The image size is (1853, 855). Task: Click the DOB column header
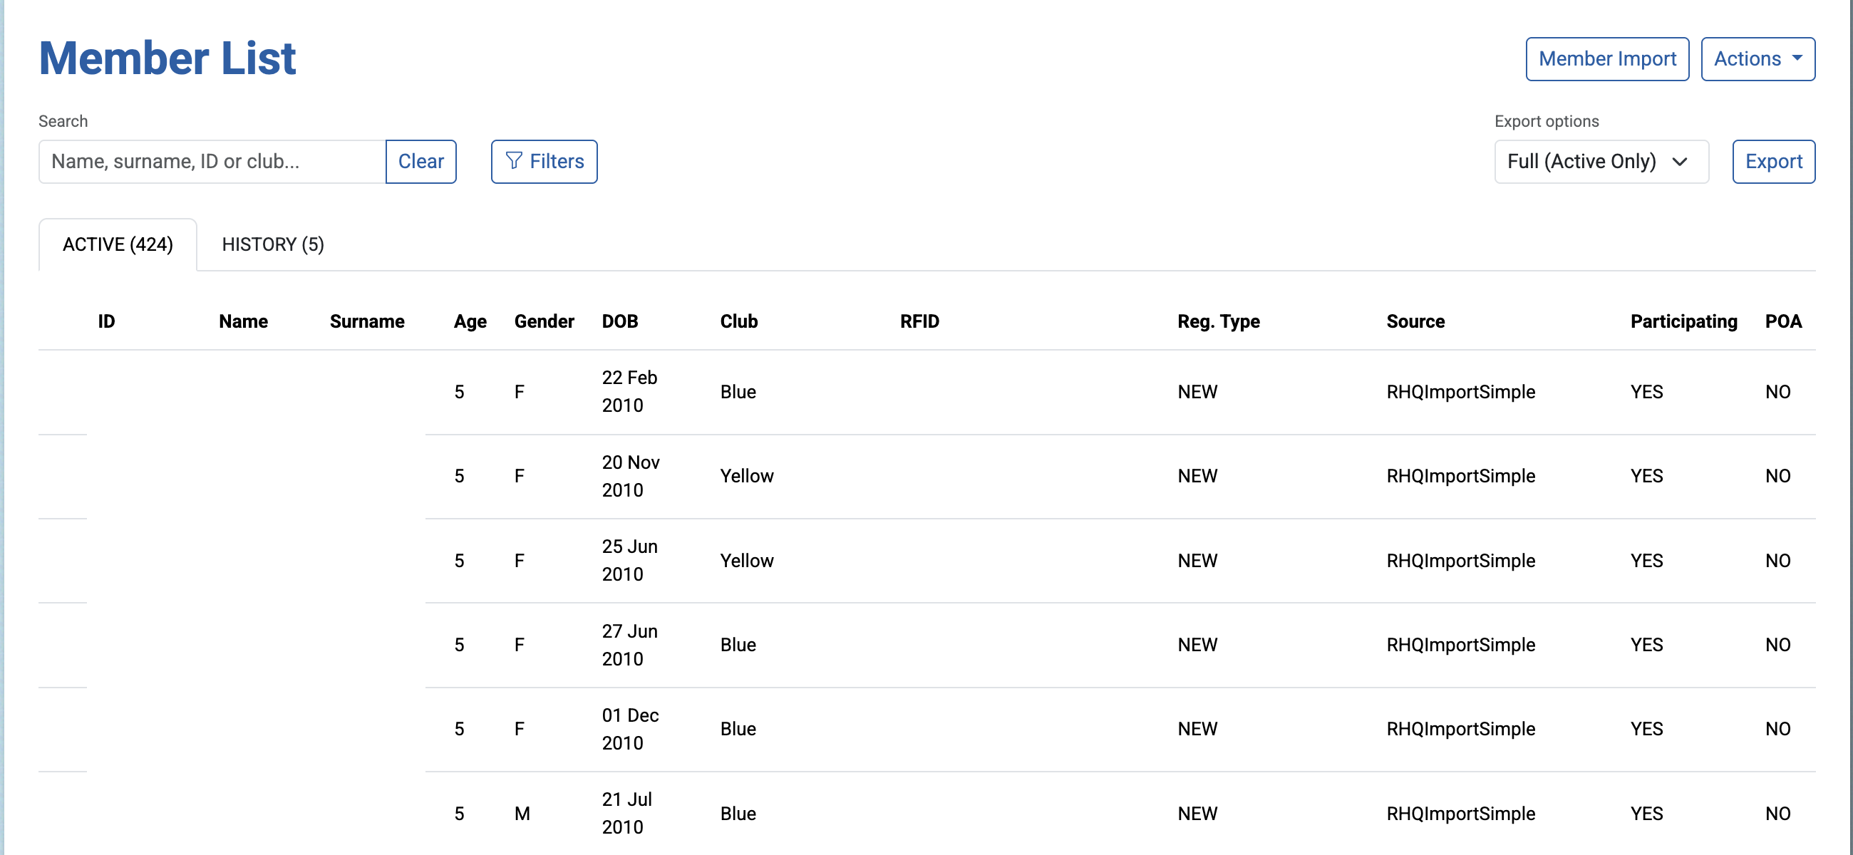point(619,321)
